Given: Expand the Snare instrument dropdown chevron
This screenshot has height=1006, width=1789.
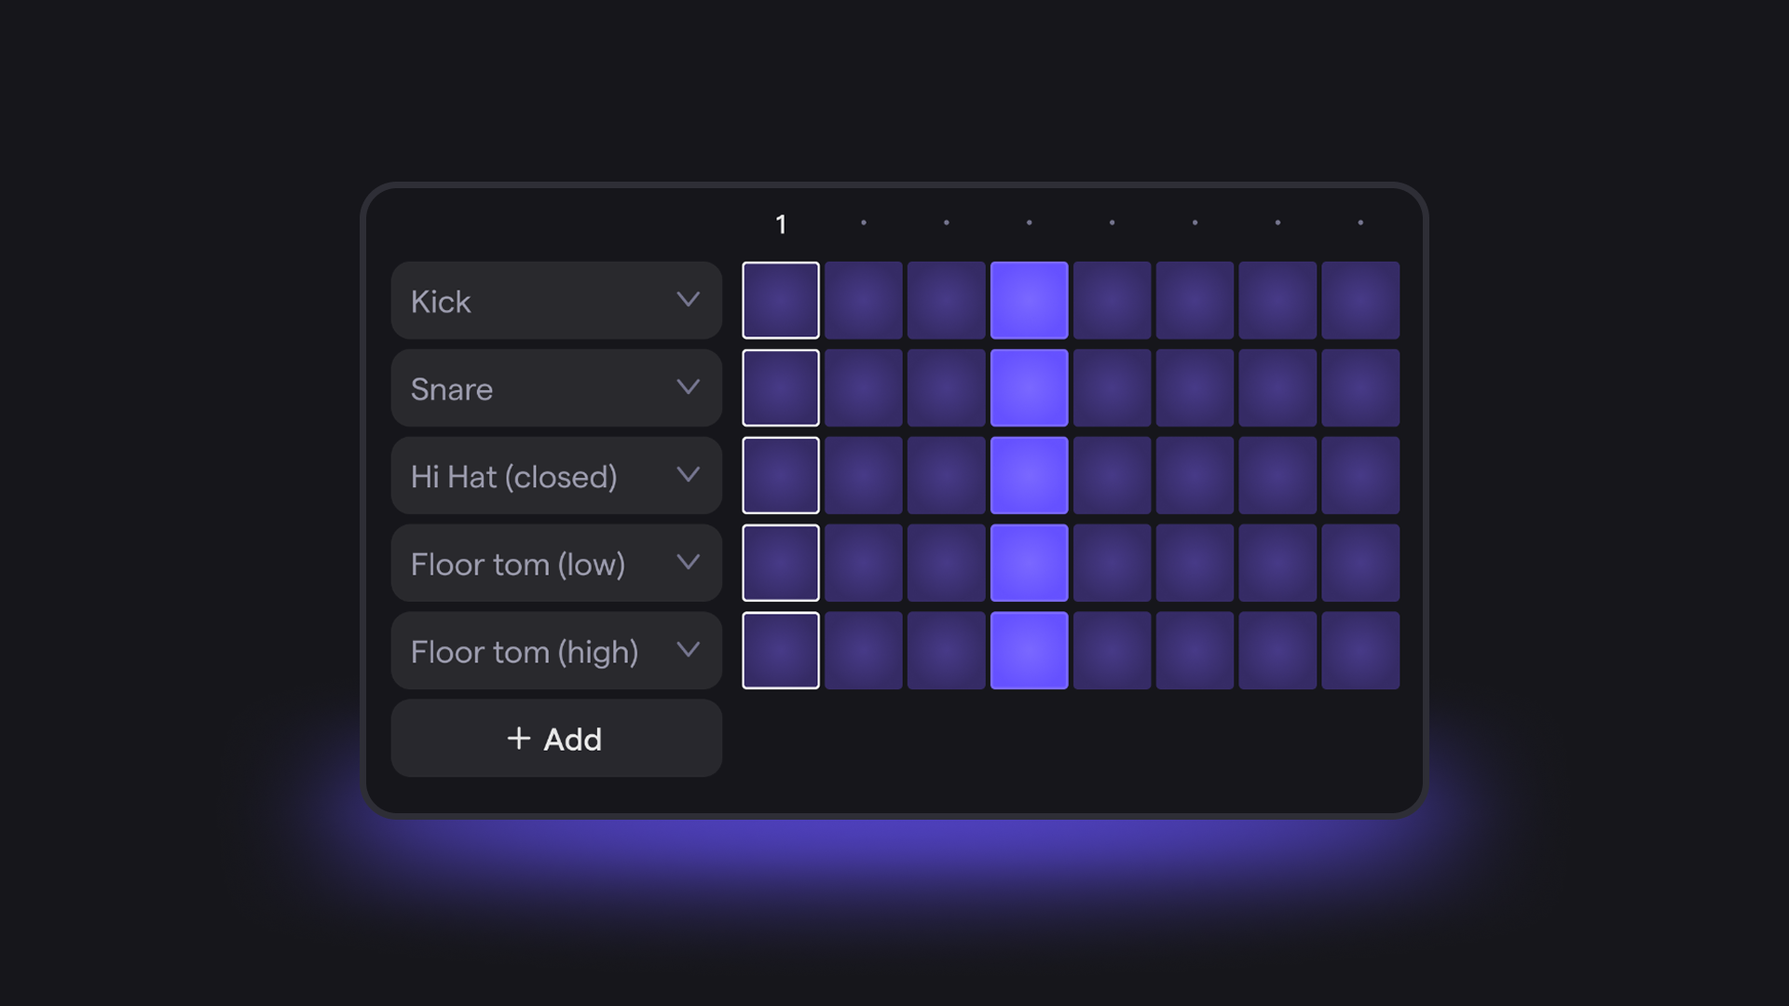Looking at the screenshot, I should pyautogui.click(x=688, y=387).
